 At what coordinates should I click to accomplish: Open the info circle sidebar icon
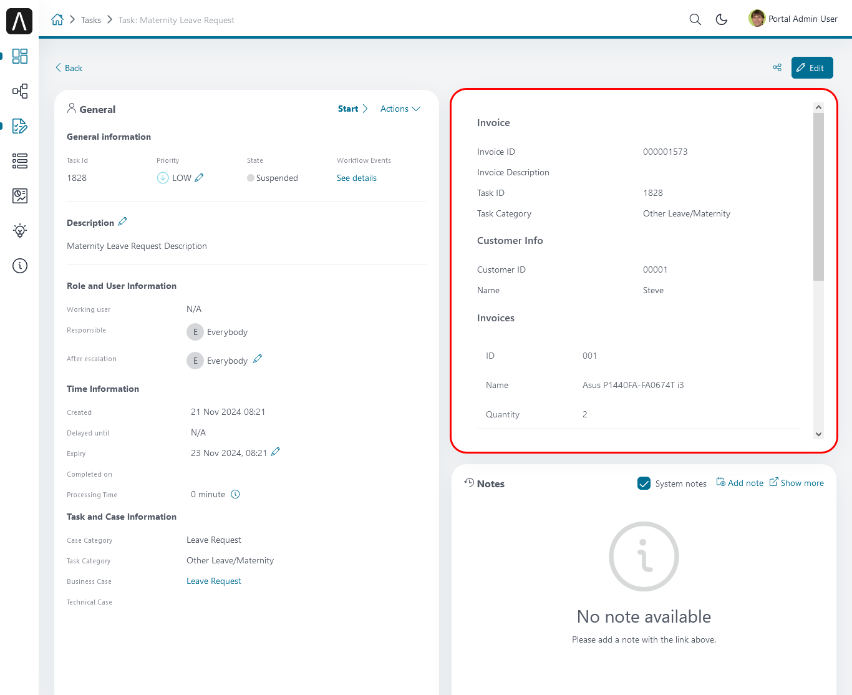click(20, 266)
